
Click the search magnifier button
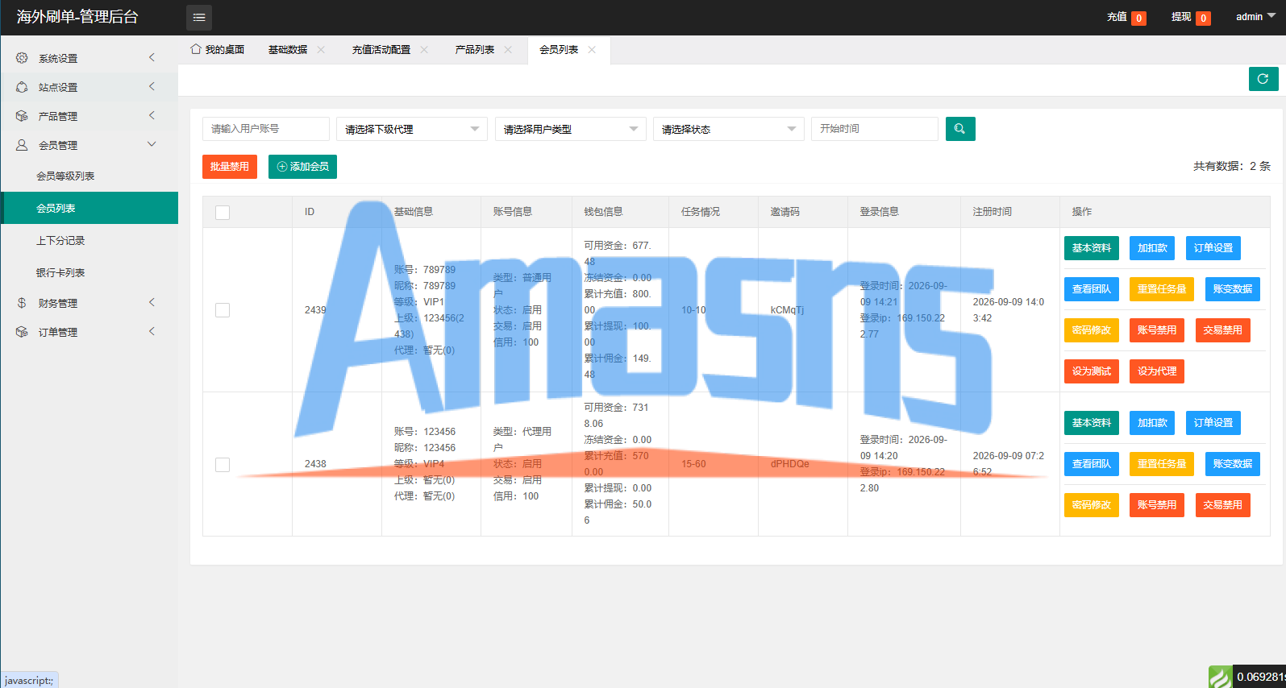click(x=959, y=129)
